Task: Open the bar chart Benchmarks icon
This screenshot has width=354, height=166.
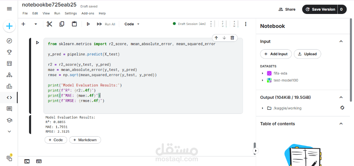Action: pyautogui.click(x=9, y=86)
